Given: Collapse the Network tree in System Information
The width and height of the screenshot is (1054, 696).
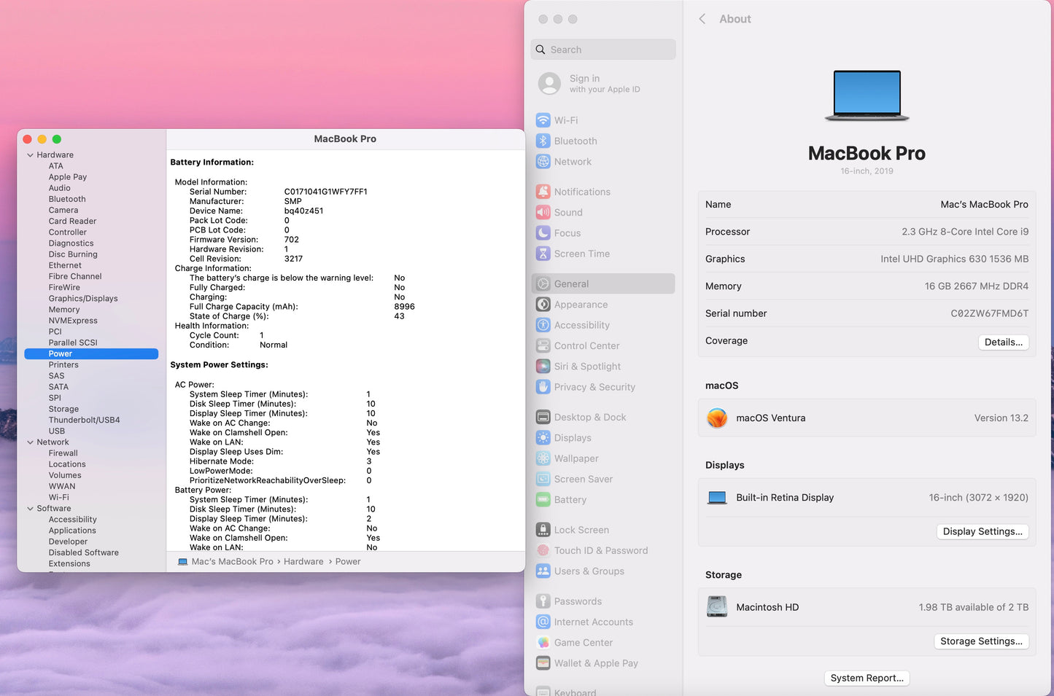Looking at the screenshot, I should pos(30,442).
